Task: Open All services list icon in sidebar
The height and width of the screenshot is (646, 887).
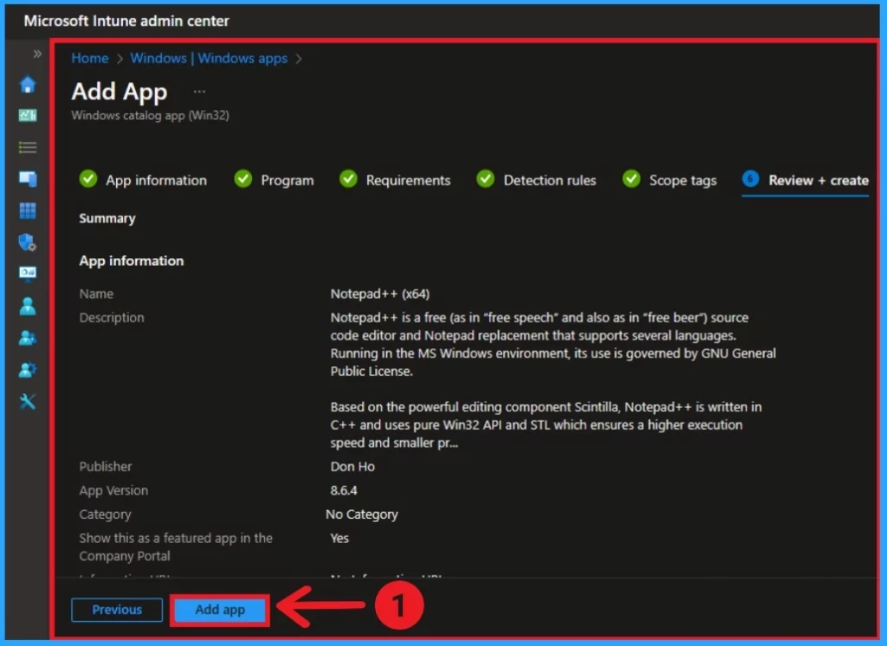Action: pos(28,147)
